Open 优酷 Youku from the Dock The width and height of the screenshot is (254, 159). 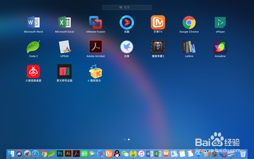(x=101, y=153)
